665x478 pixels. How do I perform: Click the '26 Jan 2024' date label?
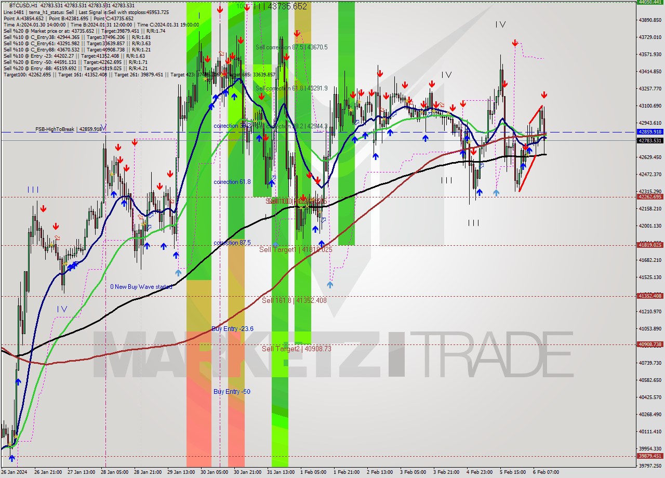pos(14,472)
